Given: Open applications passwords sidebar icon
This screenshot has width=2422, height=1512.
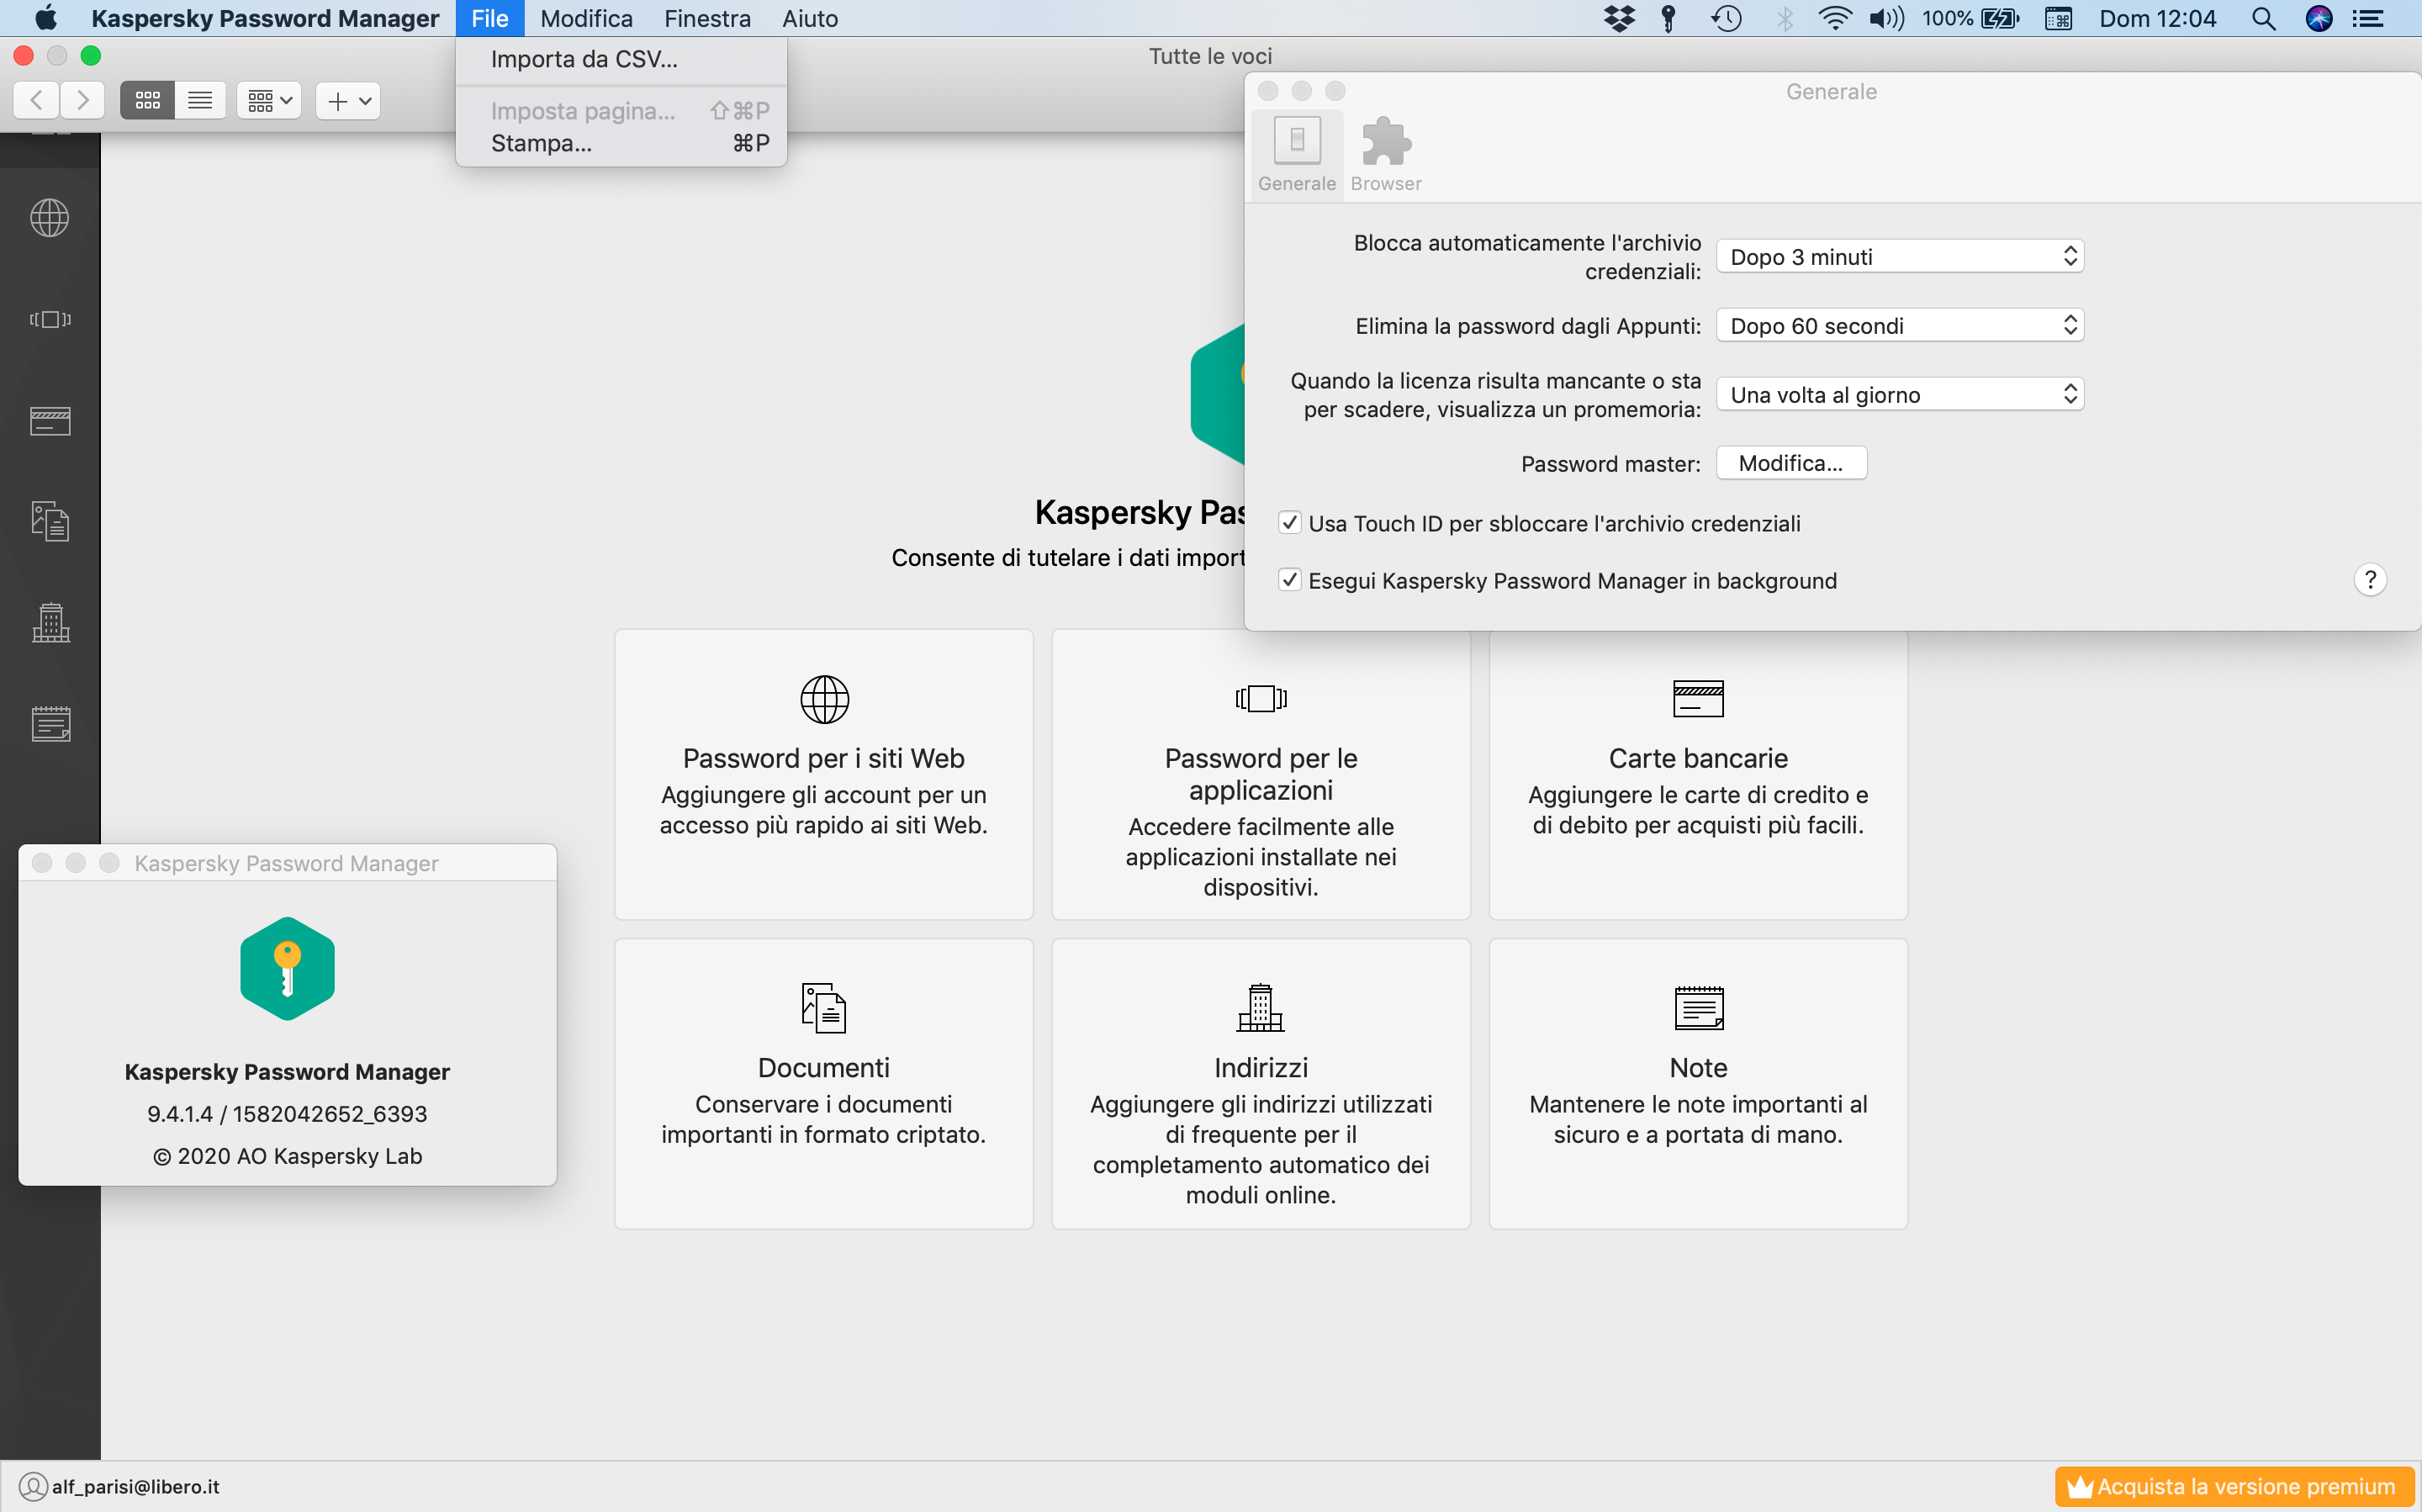Looking at the screenshot, I should [49, 319].
